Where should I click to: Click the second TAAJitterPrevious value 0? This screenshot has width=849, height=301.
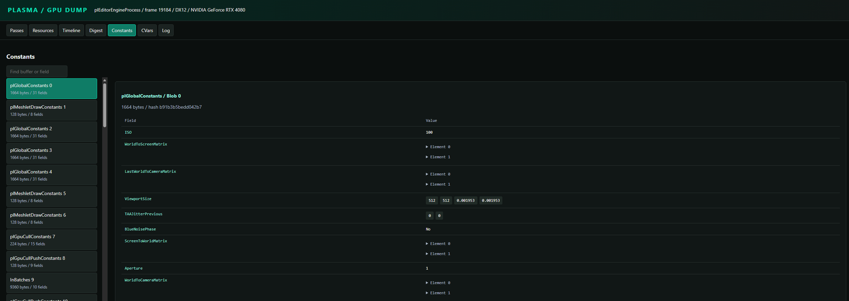[x=439, y=216]
